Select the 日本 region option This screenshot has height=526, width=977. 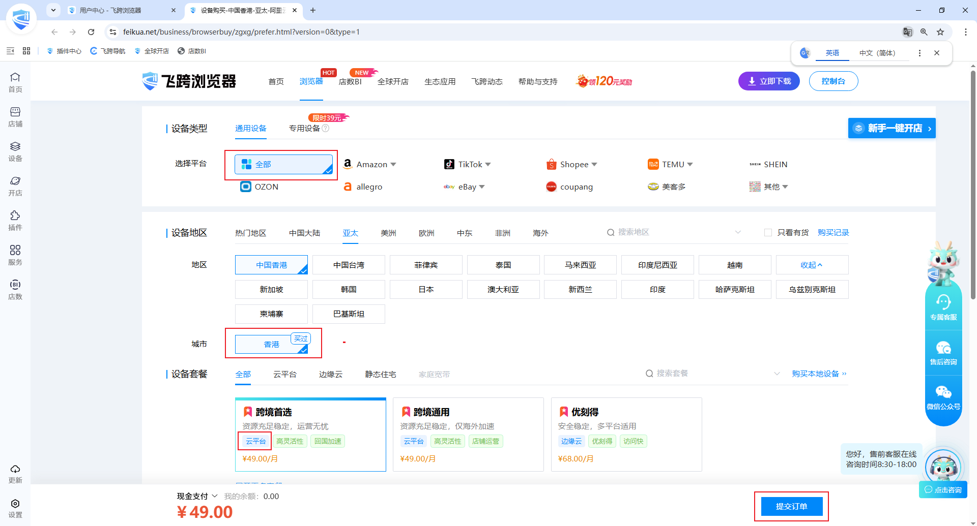click(426, 289)
